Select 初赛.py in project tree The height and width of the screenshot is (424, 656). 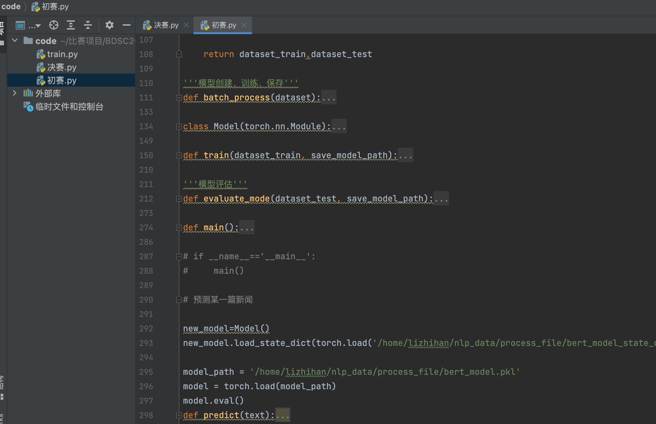(56, 80)
